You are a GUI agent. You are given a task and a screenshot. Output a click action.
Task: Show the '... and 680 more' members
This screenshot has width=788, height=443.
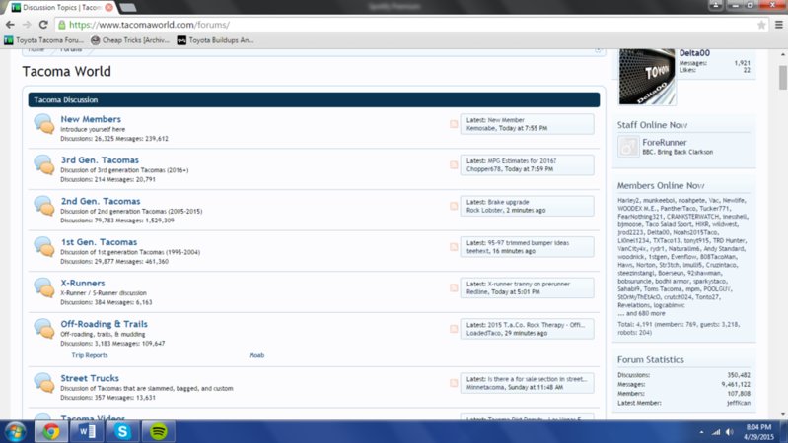tap(641, 314)
